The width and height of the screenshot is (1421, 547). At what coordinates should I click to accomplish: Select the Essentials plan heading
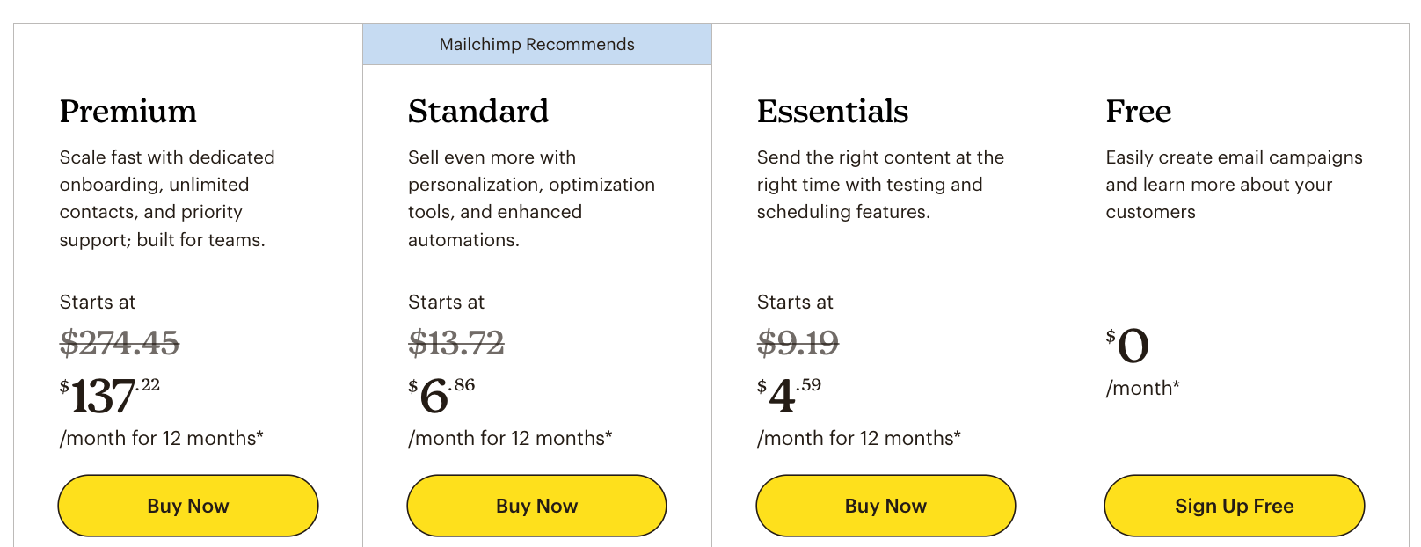tap(833, 112)
